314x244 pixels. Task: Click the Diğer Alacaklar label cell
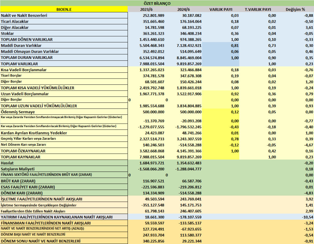coord(64,27)
